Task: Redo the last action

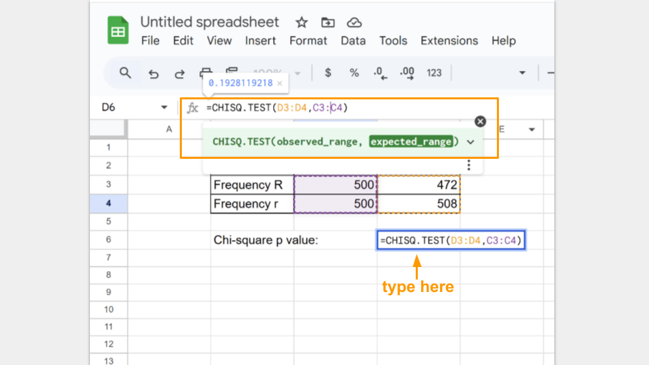Action: point(179,74)
